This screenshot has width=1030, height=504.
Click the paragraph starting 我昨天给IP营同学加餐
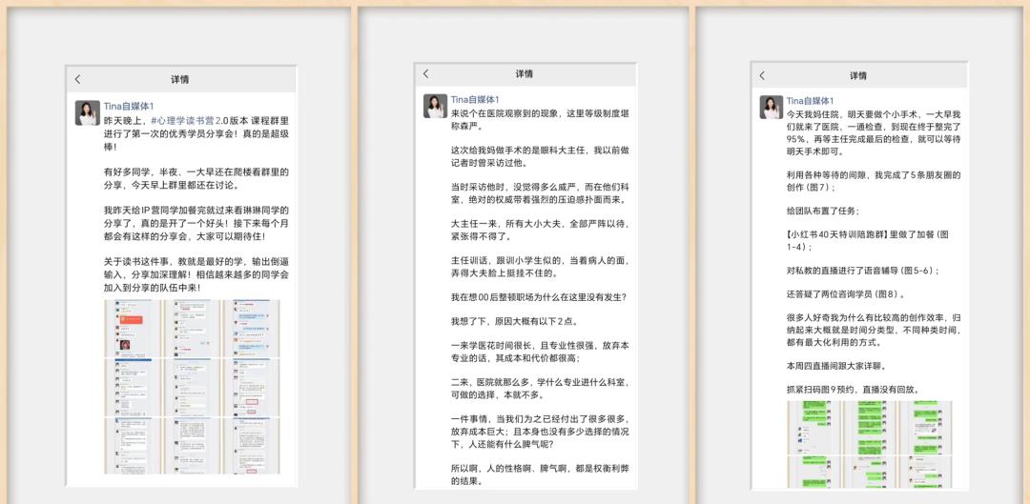click(196, 223)
